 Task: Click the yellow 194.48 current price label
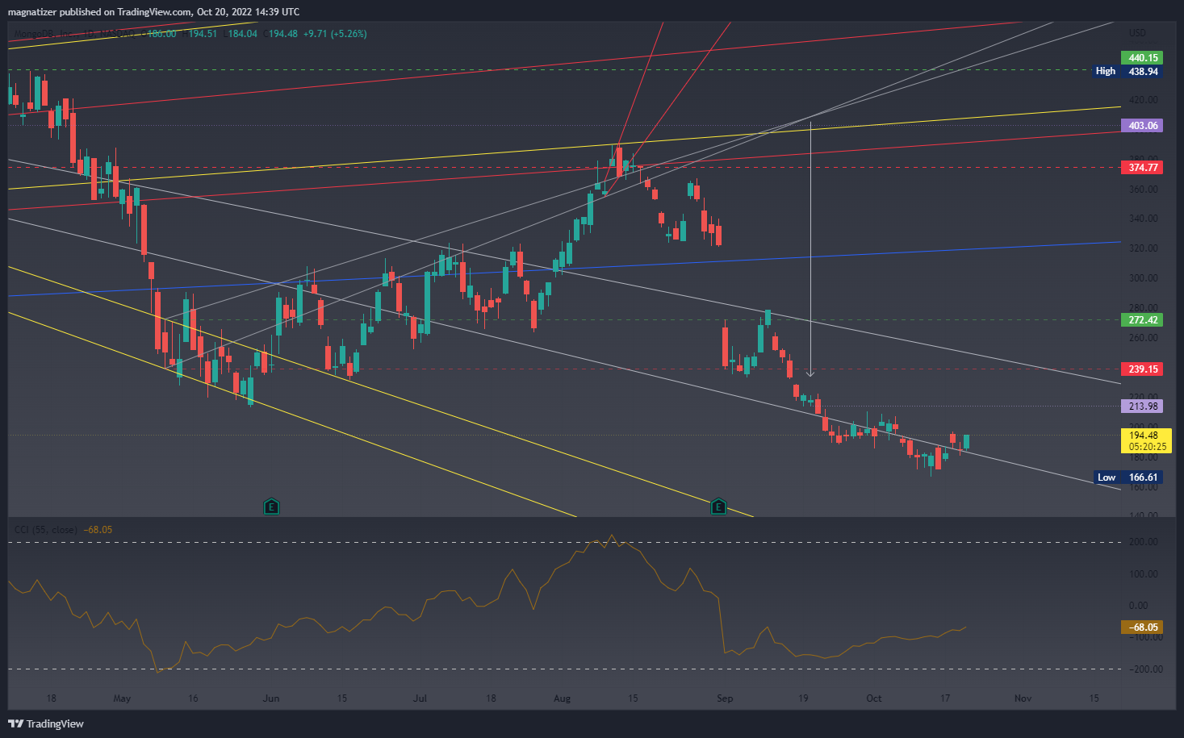[x=1145, y=440]
